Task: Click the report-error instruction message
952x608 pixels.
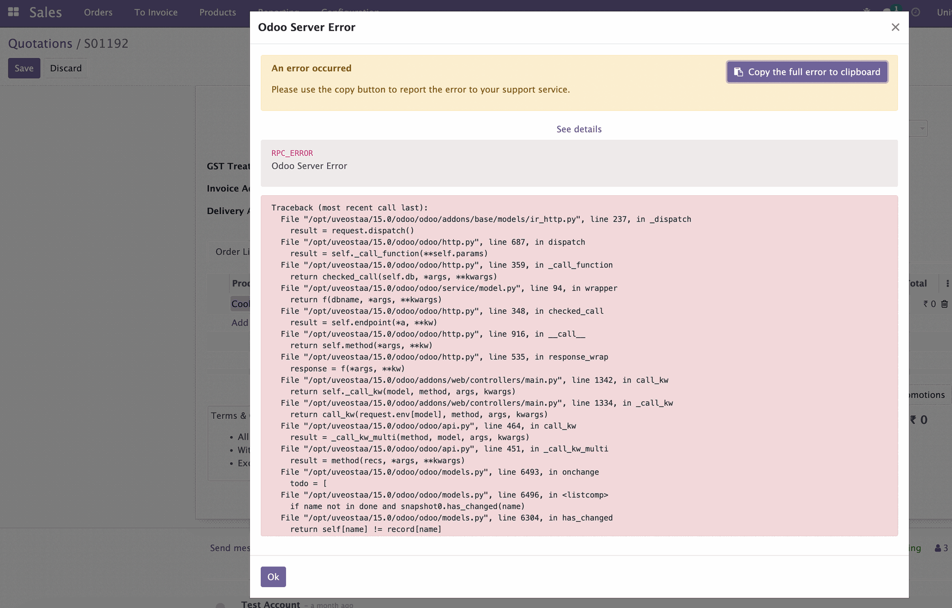Action: click(420, 90)
